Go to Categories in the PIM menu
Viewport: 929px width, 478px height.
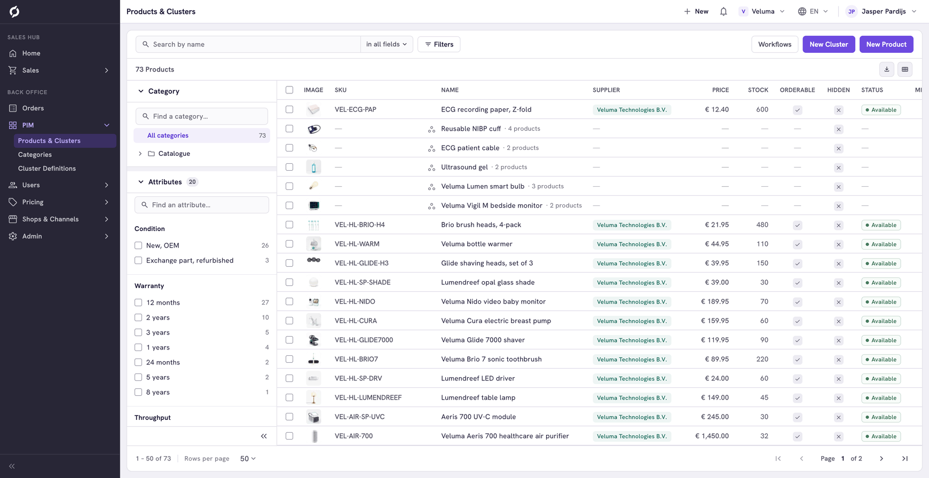[35, 155]
